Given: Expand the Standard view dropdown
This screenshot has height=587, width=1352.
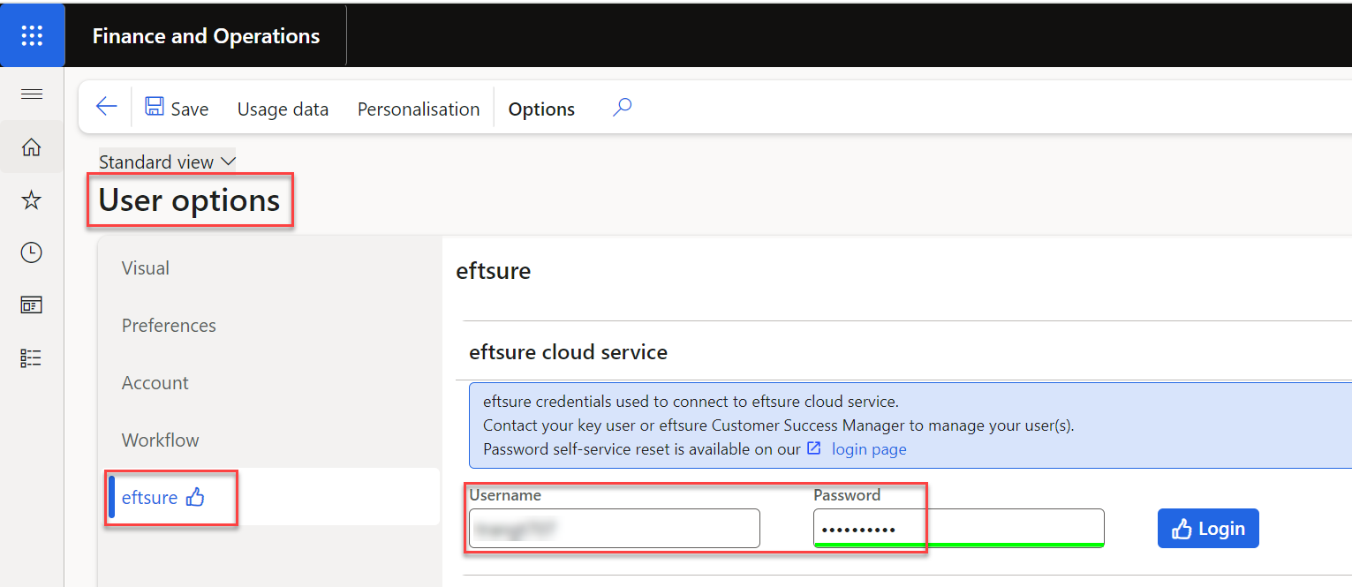Looking at the screenshot, I should (167, 162).
